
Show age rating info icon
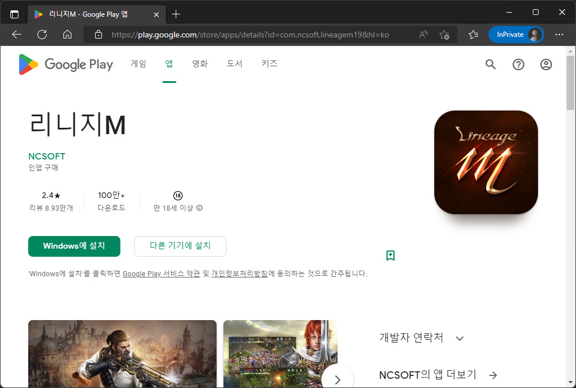[x=199, y=208]
